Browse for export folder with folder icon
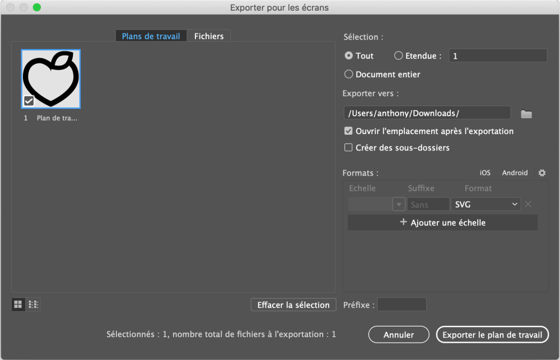 click(526, 114)
